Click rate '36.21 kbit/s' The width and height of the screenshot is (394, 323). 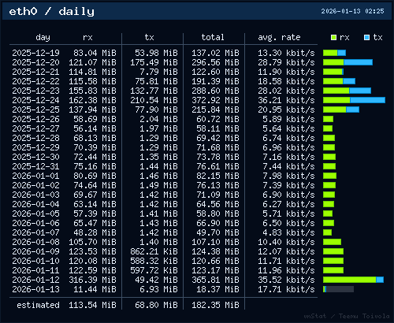point(286,100)
